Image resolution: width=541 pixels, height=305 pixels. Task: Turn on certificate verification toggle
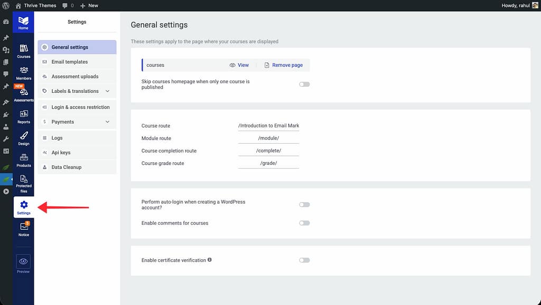[304, 260]
